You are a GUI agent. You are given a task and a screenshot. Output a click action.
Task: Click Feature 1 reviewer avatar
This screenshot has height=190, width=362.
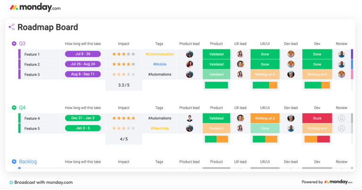pyautogui.click(x=342, y=54)
